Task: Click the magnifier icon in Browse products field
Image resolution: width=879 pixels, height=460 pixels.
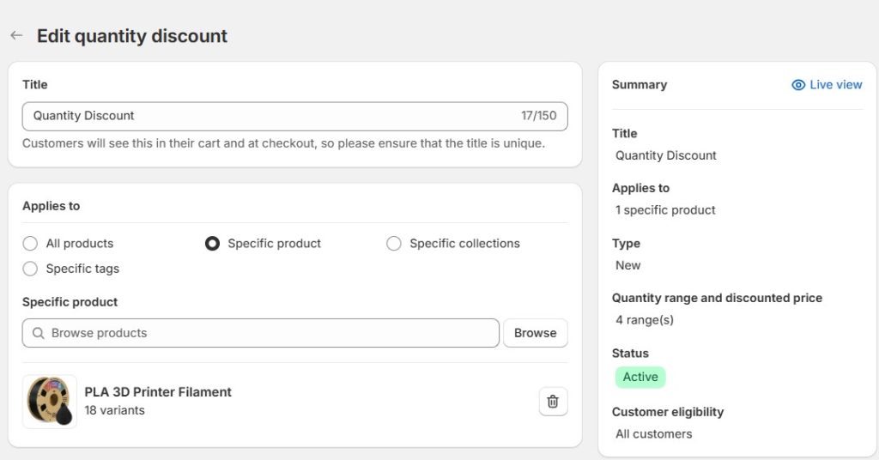Action: click(x=39, y=333)
